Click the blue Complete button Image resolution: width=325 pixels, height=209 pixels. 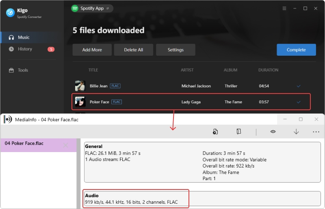coord(296,50)
